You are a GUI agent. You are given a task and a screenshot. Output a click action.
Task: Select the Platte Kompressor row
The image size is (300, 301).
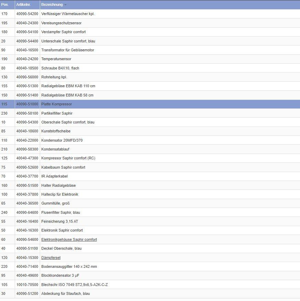(x=57, y=104)
